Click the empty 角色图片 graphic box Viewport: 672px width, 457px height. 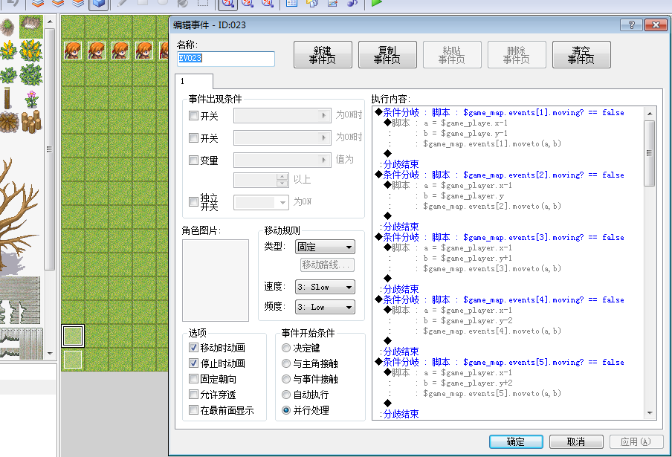pyautogui.click(x=215, y=281)
